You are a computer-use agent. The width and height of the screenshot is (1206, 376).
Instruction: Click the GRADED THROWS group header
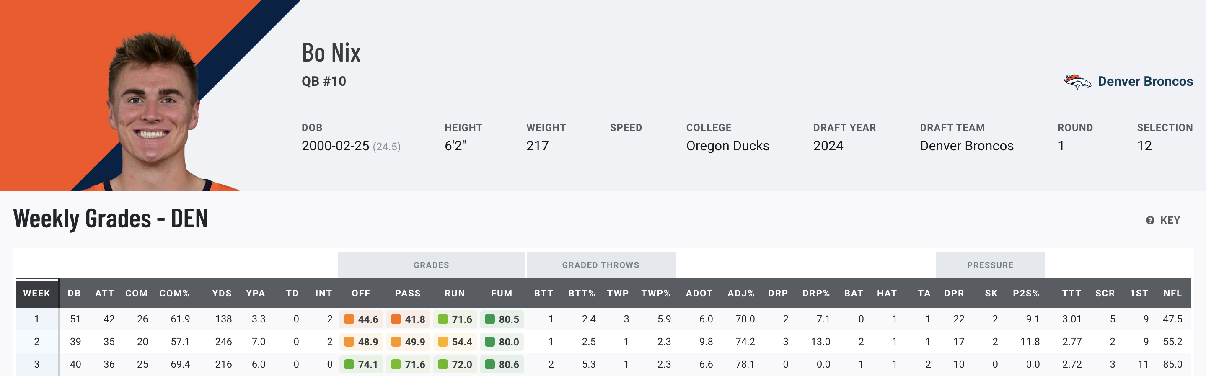(x=600, y=265)
